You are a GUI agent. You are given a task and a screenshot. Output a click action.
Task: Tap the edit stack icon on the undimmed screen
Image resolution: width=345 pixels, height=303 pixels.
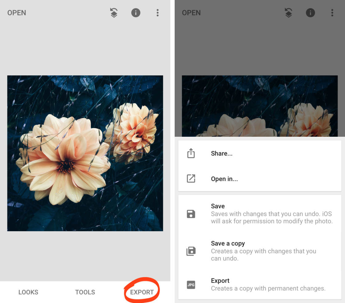click(114, 13)
